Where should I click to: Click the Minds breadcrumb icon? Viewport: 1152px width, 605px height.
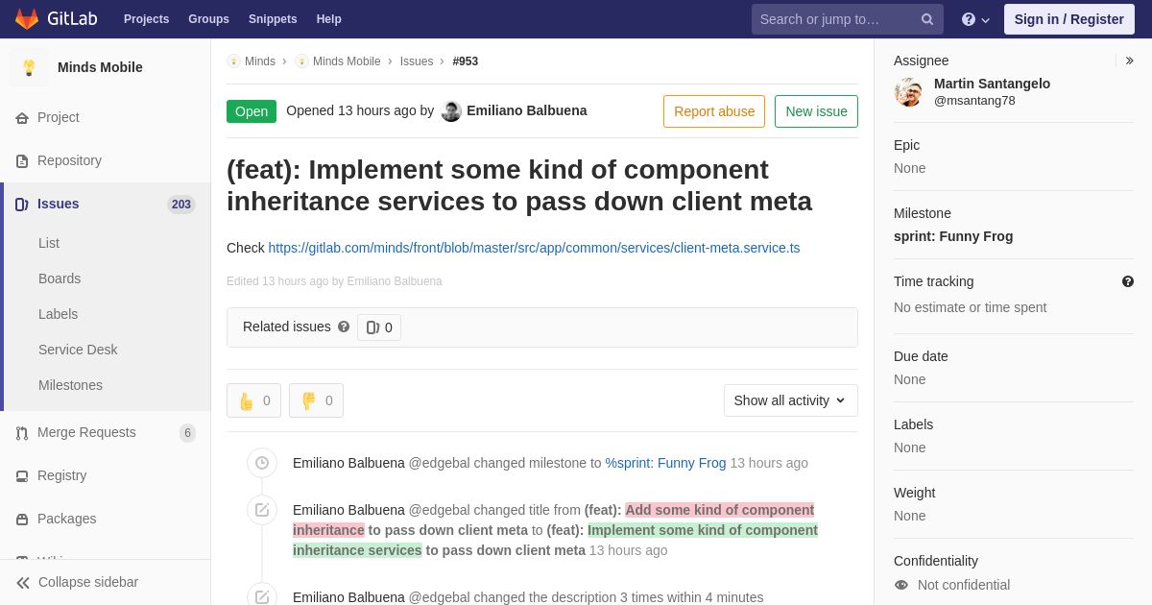[233, 61]
